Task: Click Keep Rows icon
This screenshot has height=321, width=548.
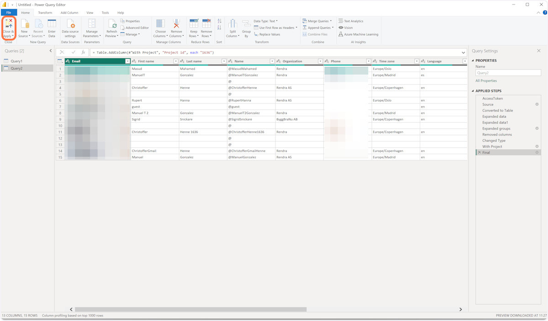Action: (x=194, y=24)
